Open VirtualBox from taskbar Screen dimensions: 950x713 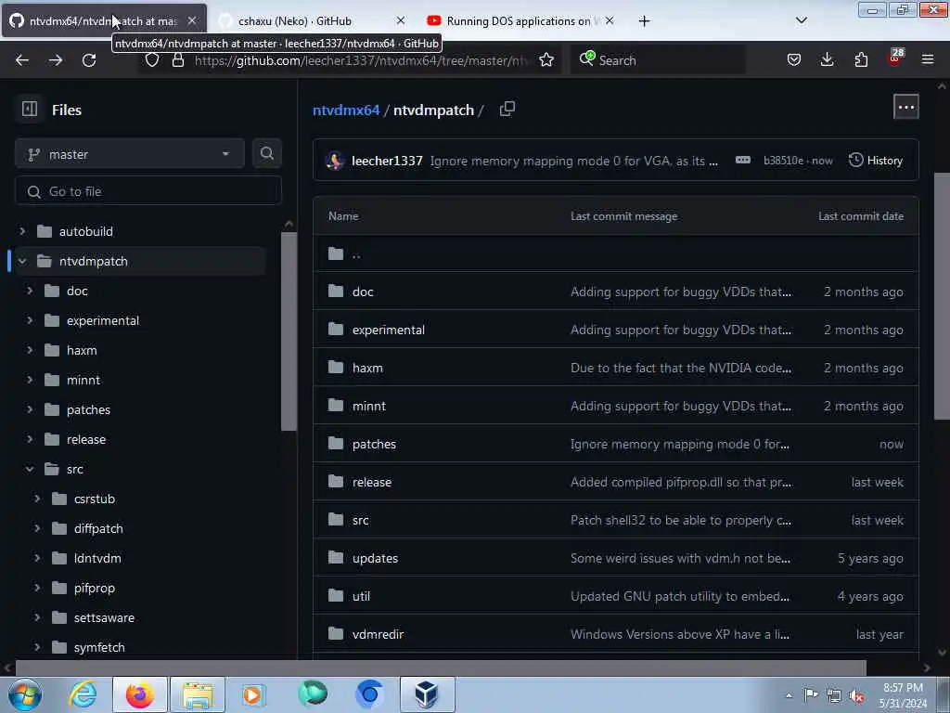pyautogui.click(x=427, y=694)
